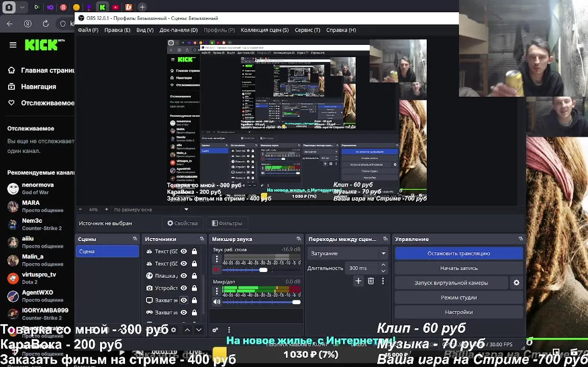The height and width of the screenshot is (367, 588).
Task: Undock the Сцены panel with its pop-out icon
Action: [135, 239]
